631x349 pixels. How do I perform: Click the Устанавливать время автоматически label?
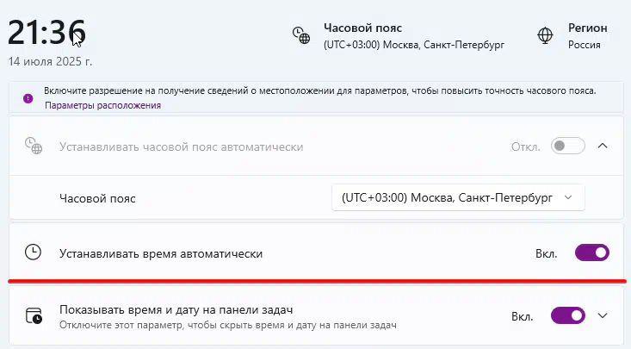point(161,254)
